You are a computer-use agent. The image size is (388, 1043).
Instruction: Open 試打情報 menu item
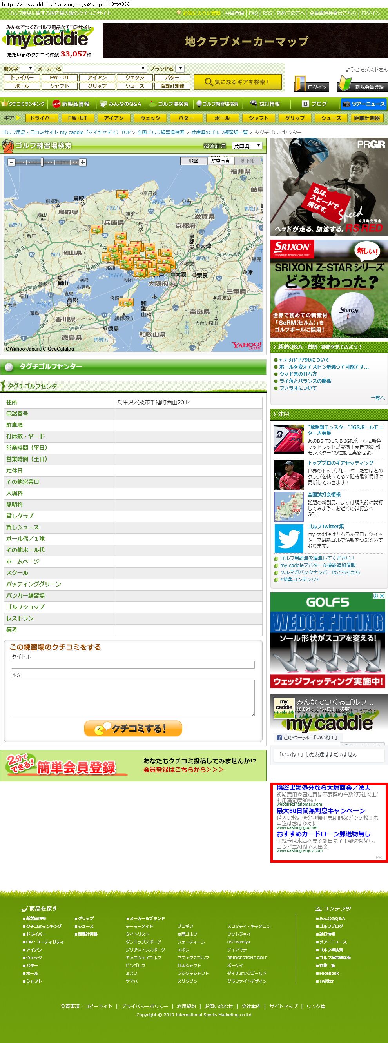point(265,104)
